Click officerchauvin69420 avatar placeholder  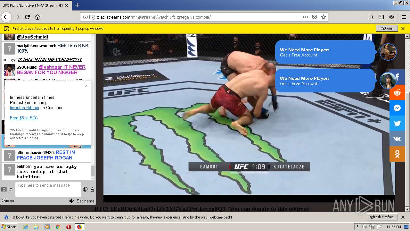tap(9, 155)
